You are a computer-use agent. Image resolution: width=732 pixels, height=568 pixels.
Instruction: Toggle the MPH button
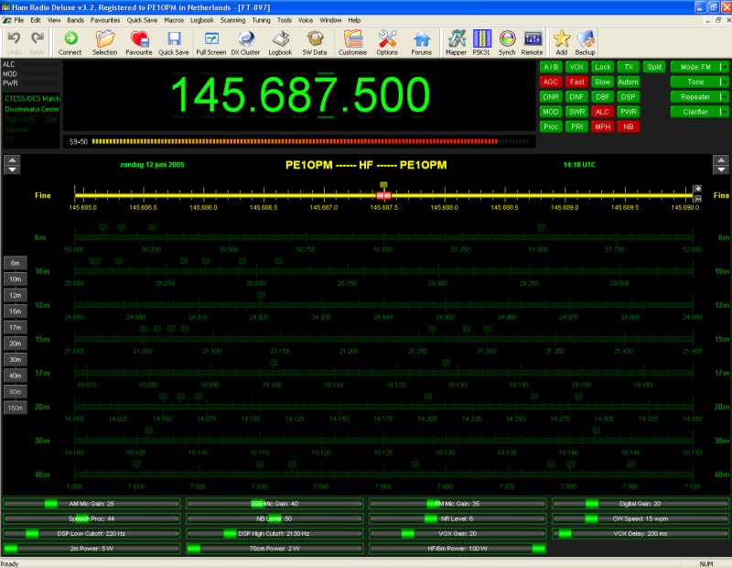(603, 126)
